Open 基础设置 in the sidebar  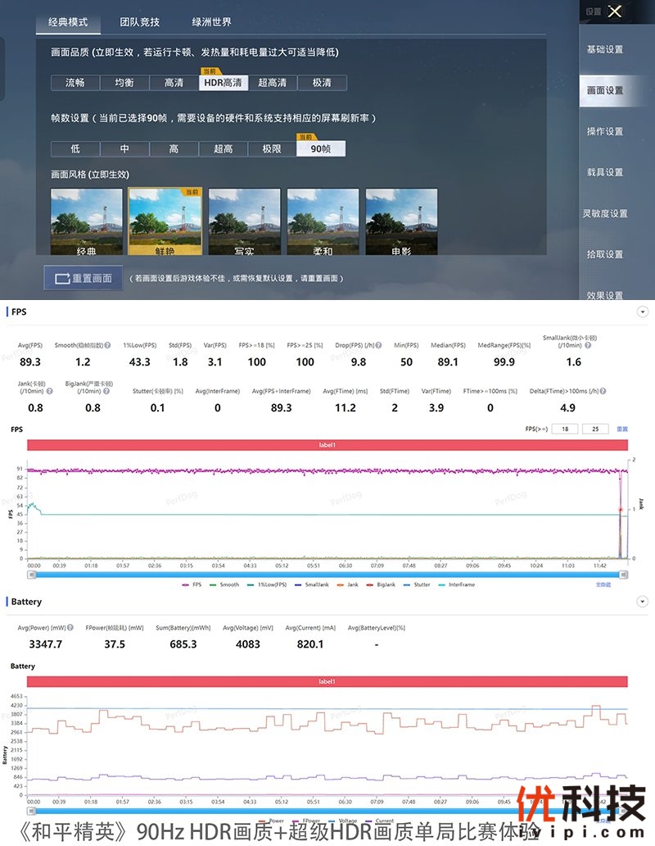point(605,49)
